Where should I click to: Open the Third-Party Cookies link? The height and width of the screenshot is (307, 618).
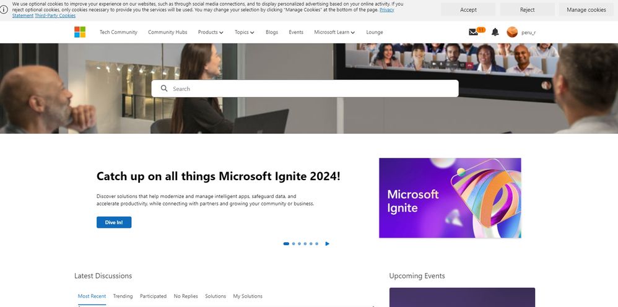[x=55, y=15]
